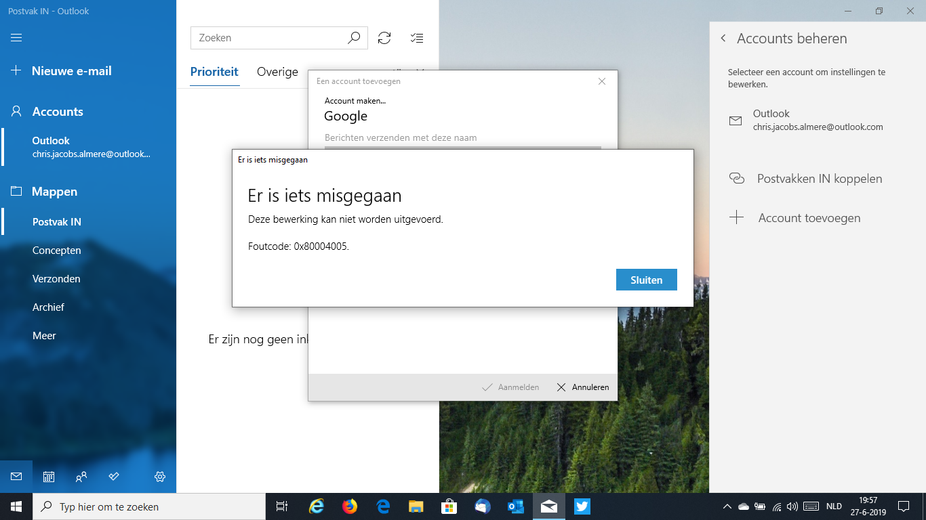The height and width of the screenshot is (520, 926).
Task: Open File Explorer from taskbar
Action: pos(416,506)
